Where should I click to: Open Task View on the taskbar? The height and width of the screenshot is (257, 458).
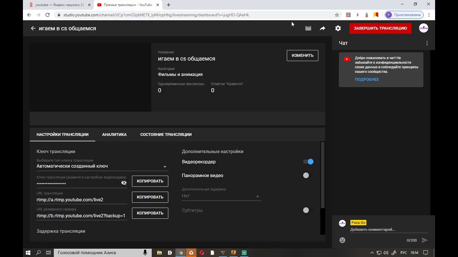click(48, 253)
